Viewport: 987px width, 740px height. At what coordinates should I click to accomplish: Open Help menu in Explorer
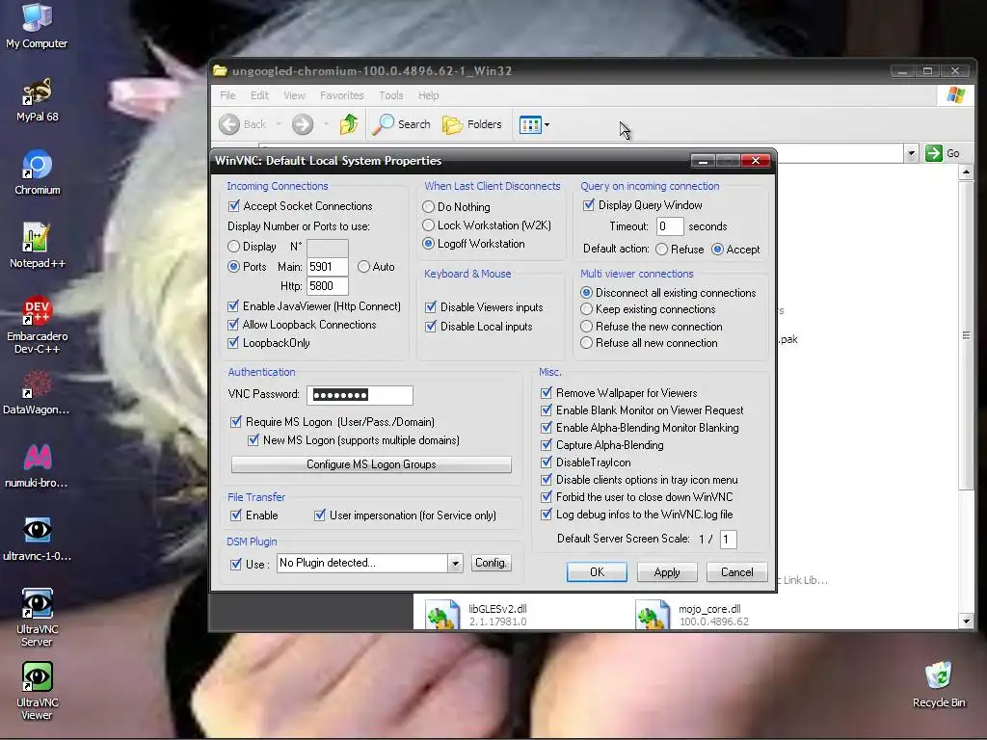click(429, 95)
